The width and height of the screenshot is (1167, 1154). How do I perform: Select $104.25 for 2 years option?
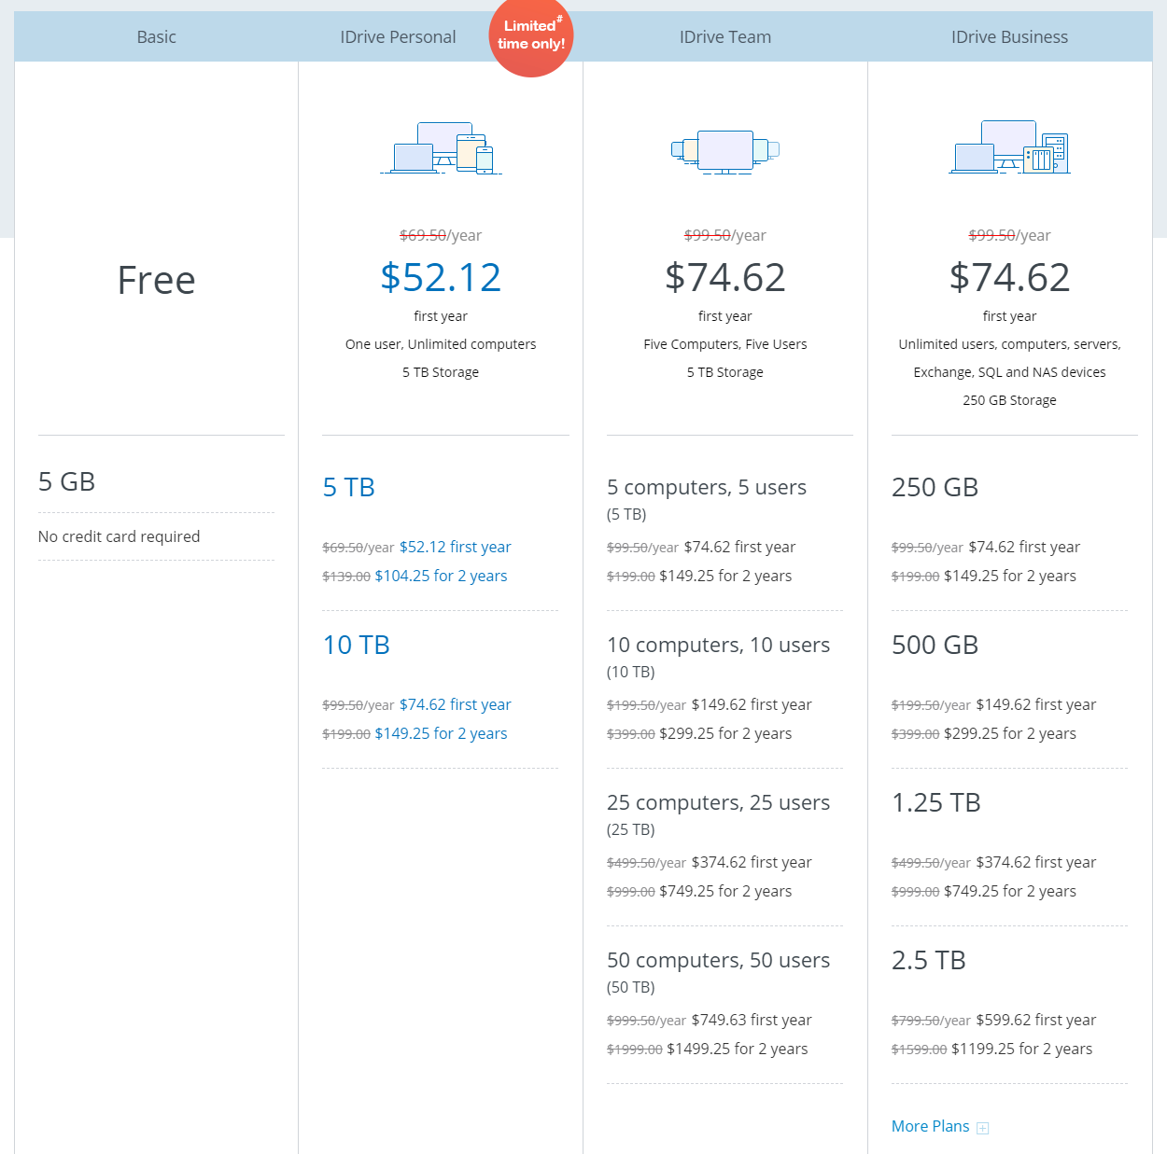point(441,576)
